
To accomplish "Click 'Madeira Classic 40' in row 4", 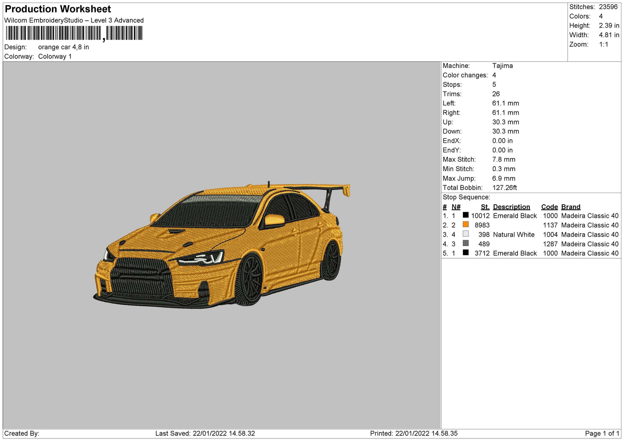I will tap(590, 244).
